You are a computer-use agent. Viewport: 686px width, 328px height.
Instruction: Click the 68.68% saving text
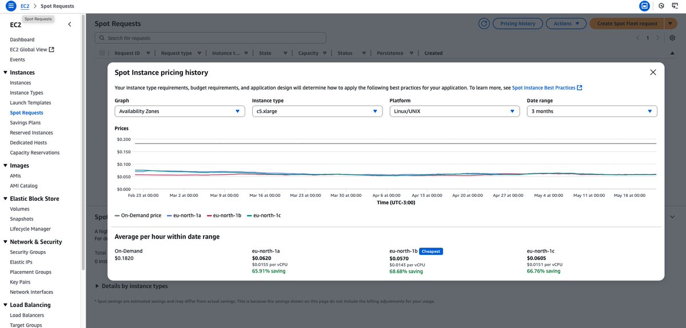pyautogui.click(x=406, y=272)
